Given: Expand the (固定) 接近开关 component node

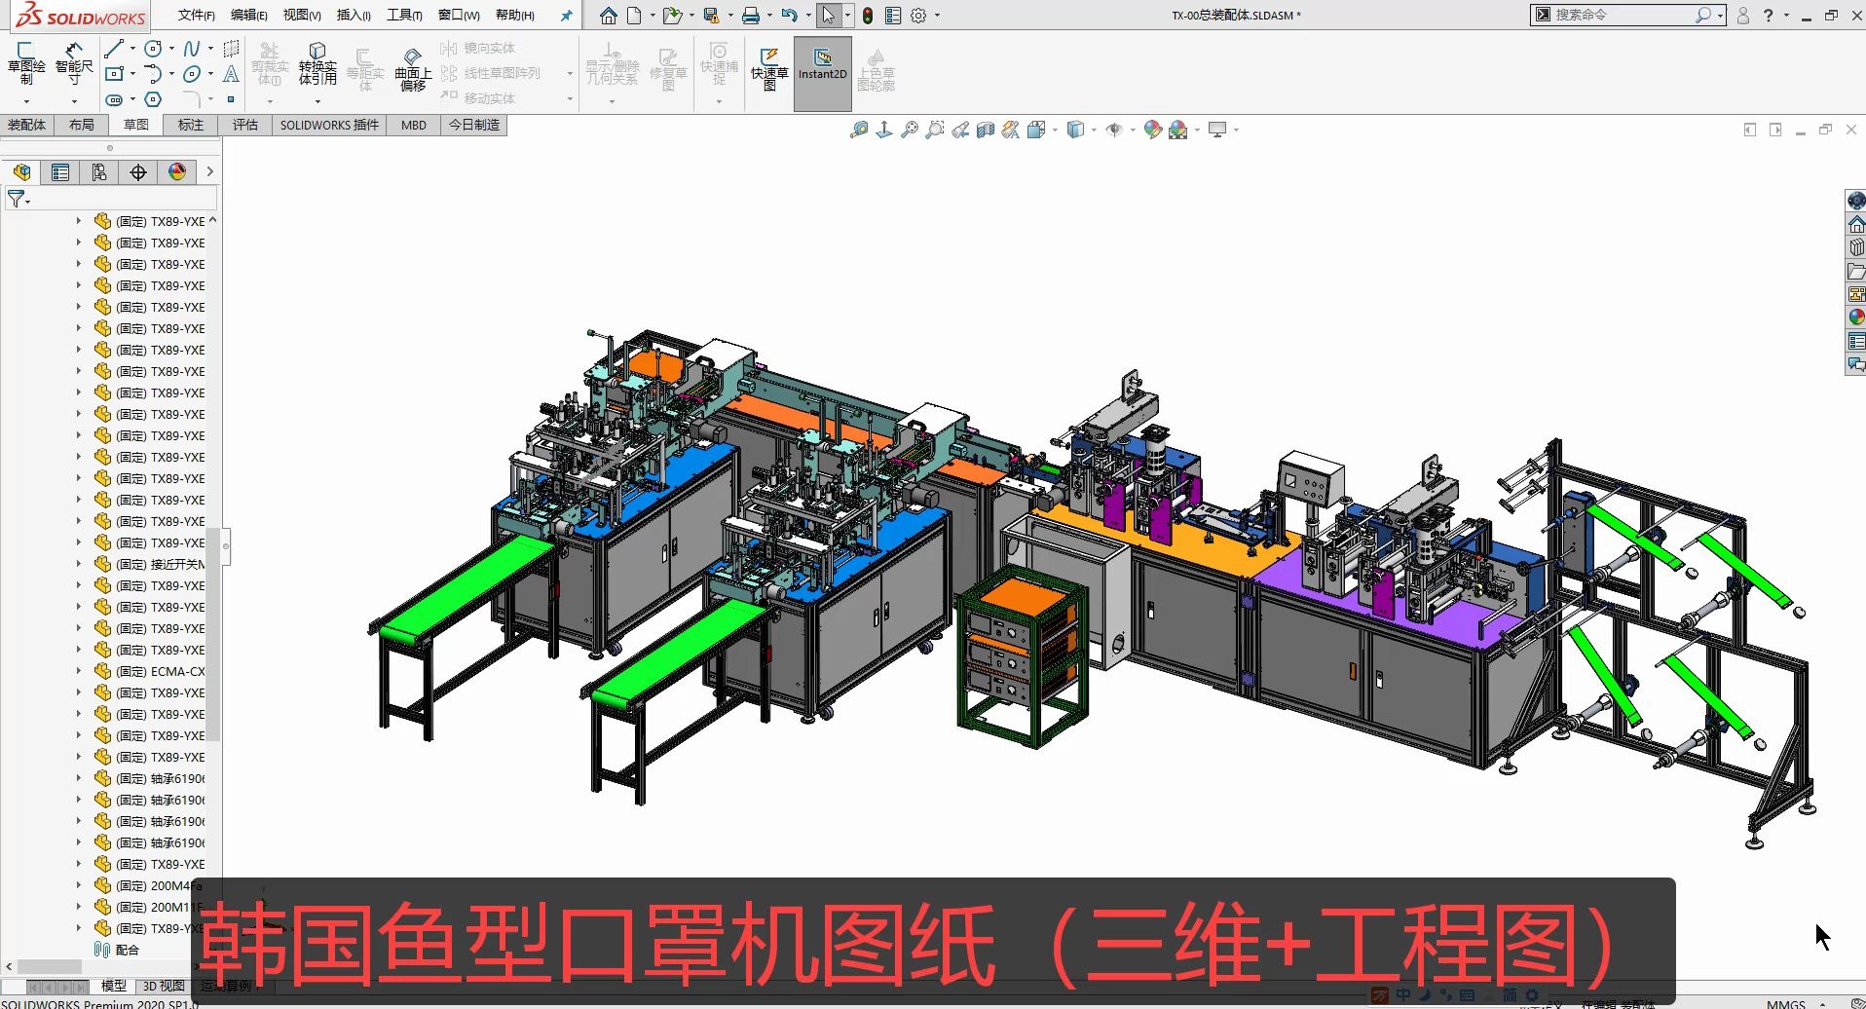Looking at the screenshot, I should tap(79, 564).
